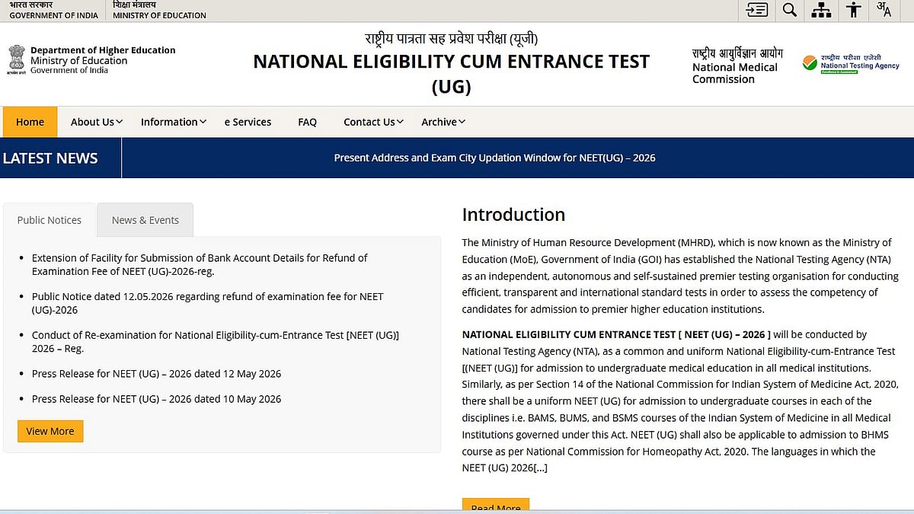Open Extension of Facility for Bank Account Details notice

tap(200, 264)
